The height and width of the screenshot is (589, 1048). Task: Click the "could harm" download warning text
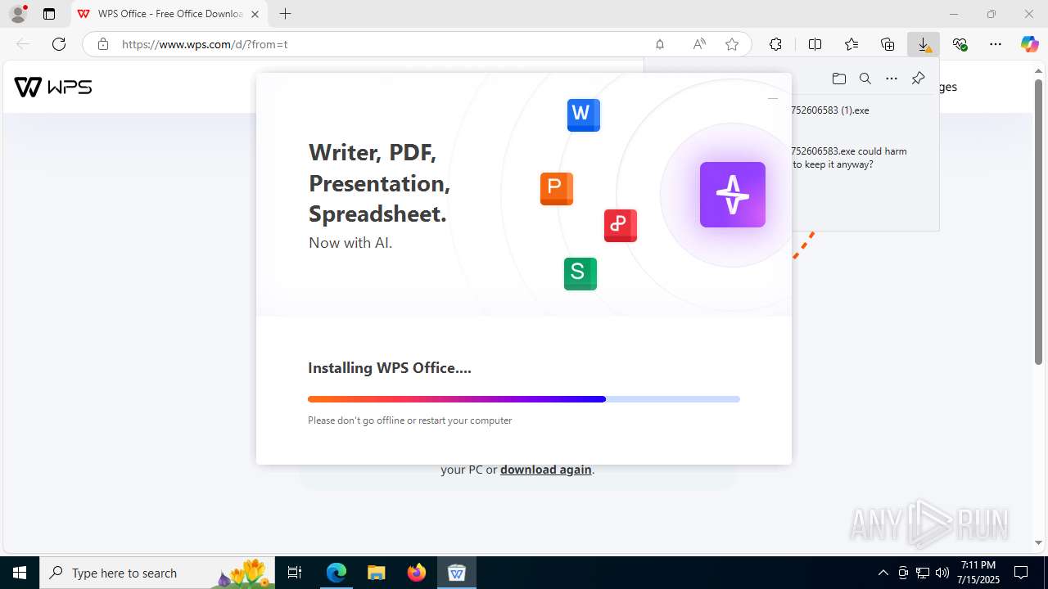(849, 157)
